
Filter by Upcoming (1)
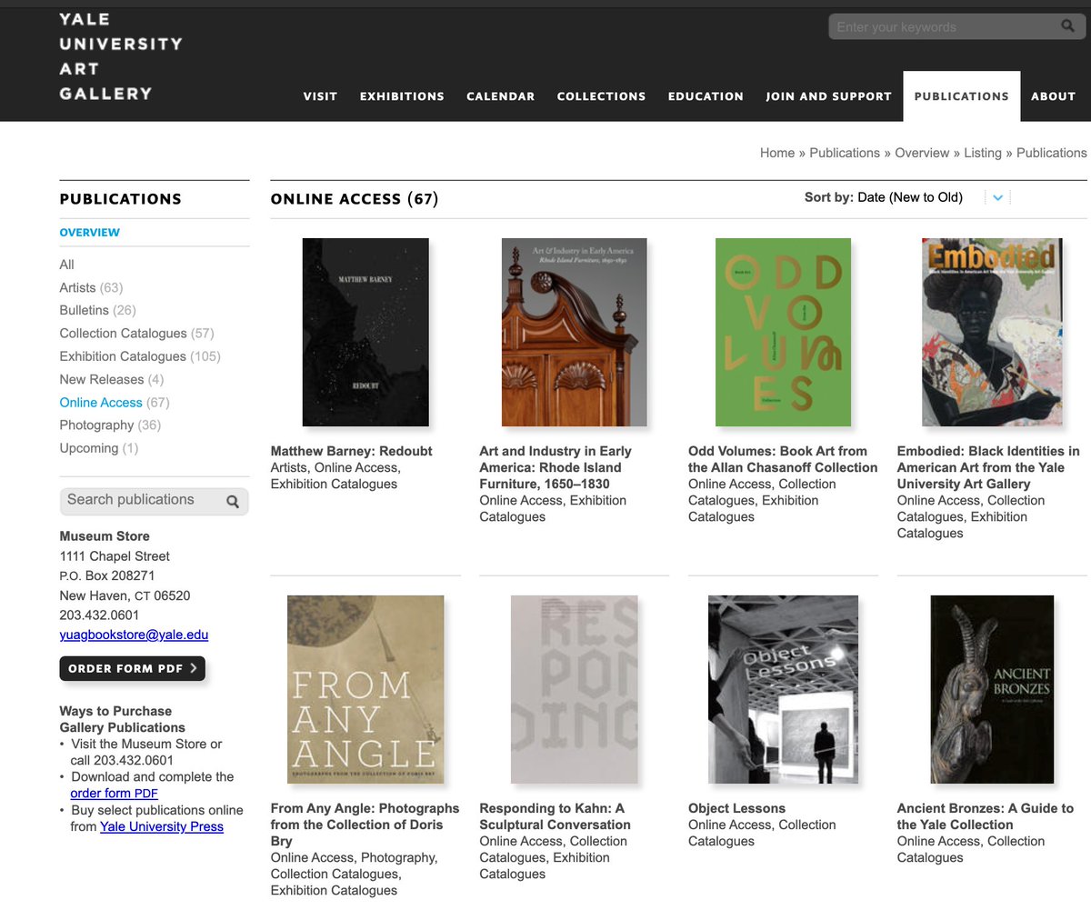coord(99,448)
